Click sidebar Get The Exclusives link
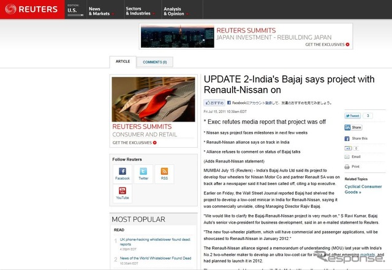This screenshot has width=392, height=270. tap(135, 142)
